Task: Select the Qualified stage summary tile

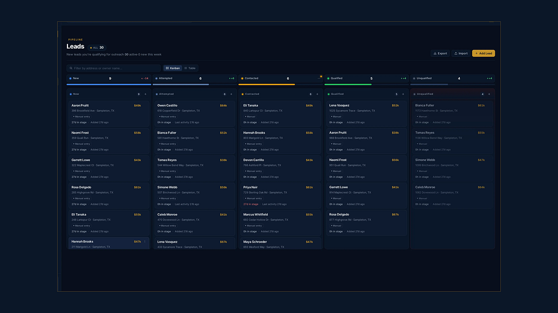Action: click(367, 78)
